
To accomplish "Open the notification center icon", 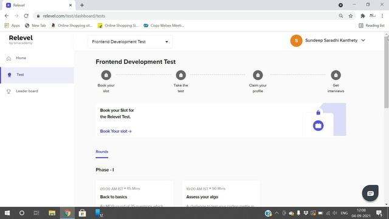I will click(x=379, y=213).
